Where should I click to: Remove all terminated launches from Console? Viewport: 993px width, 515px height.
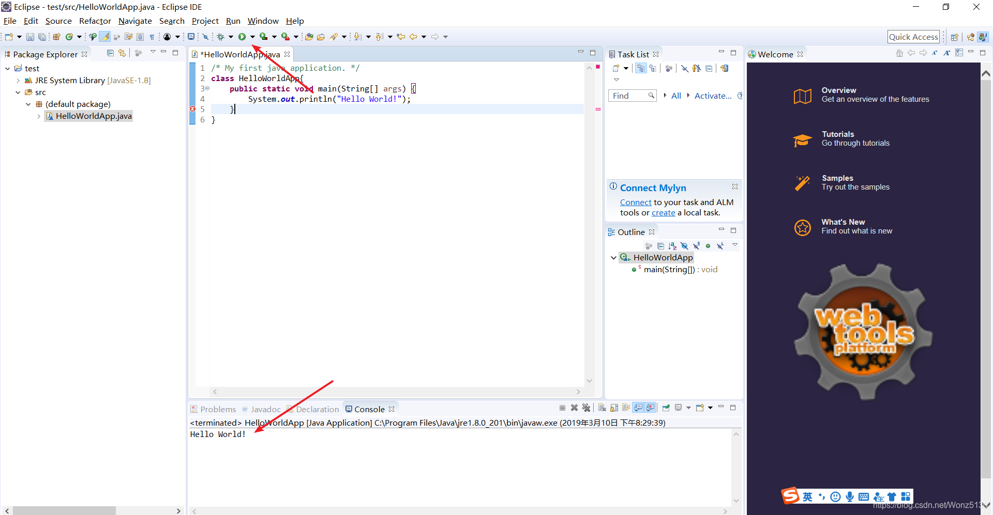586,408
